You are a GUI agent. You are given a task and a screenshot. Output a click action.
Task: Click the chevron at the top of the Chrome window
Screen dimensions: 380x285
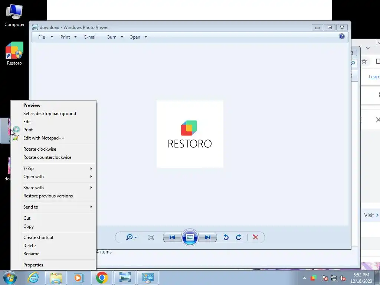click(x=368, y=48)
